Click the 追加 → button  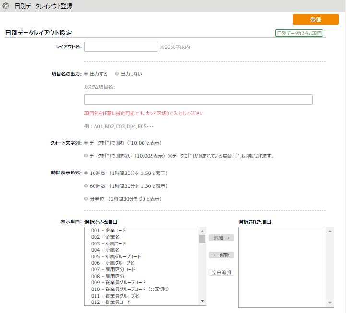[x=221, y=238]
